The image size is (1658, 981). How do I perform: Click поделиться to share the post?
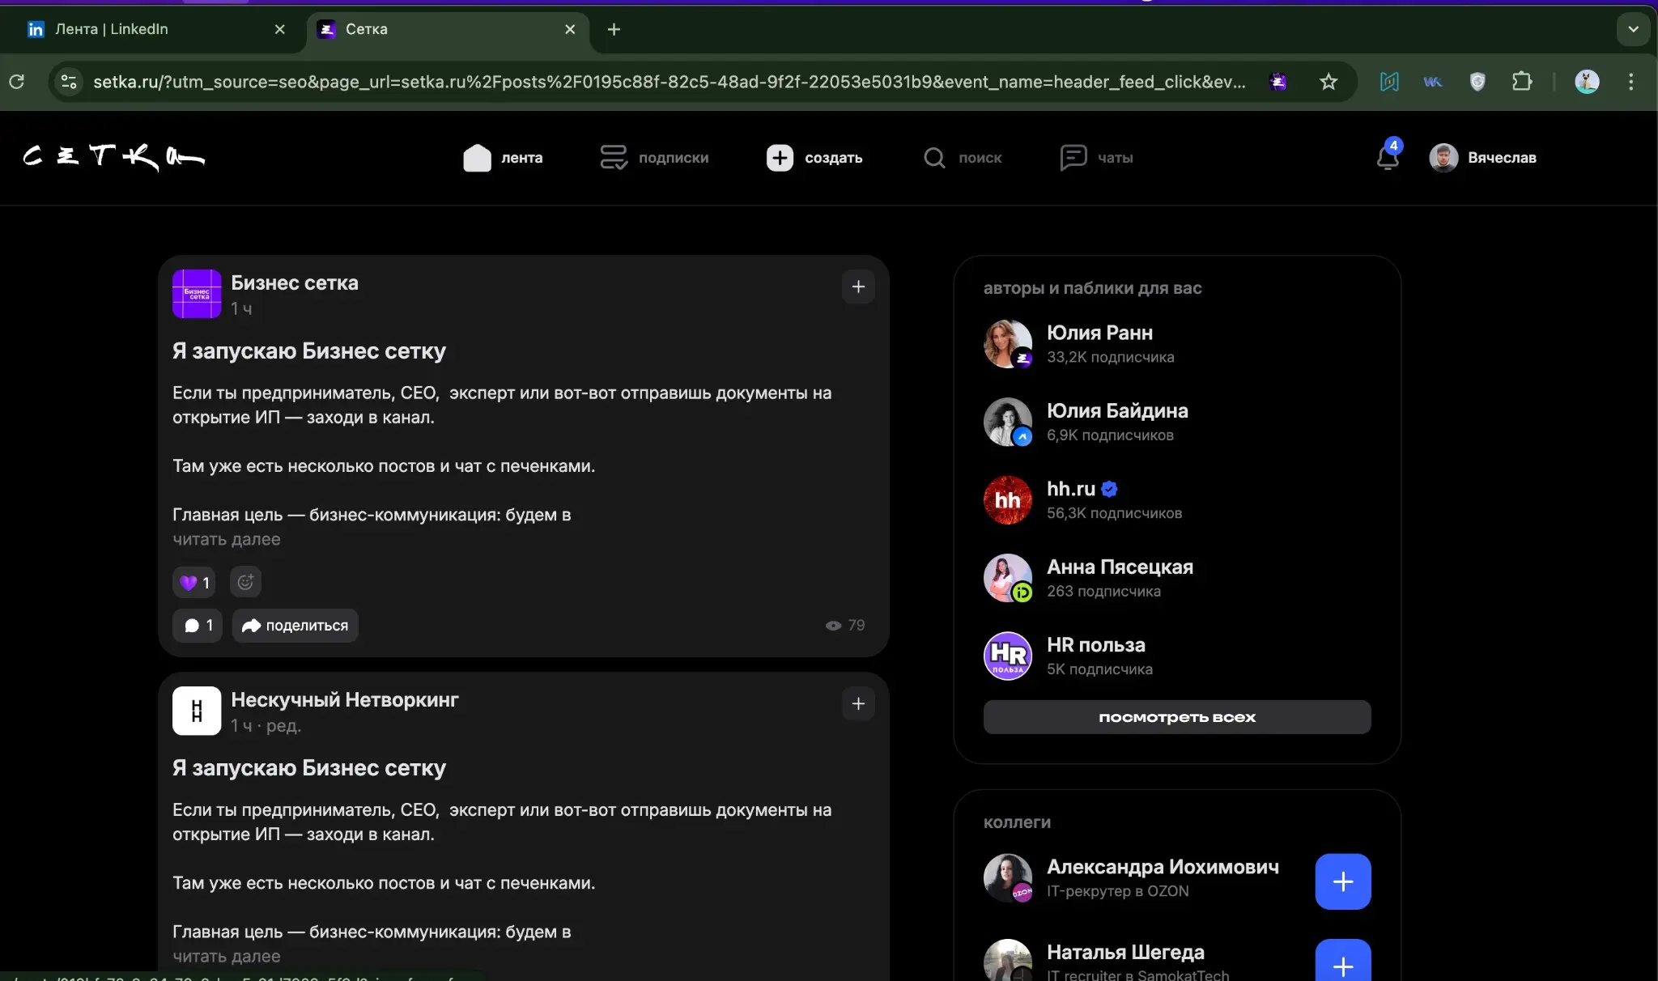(295, 626)
